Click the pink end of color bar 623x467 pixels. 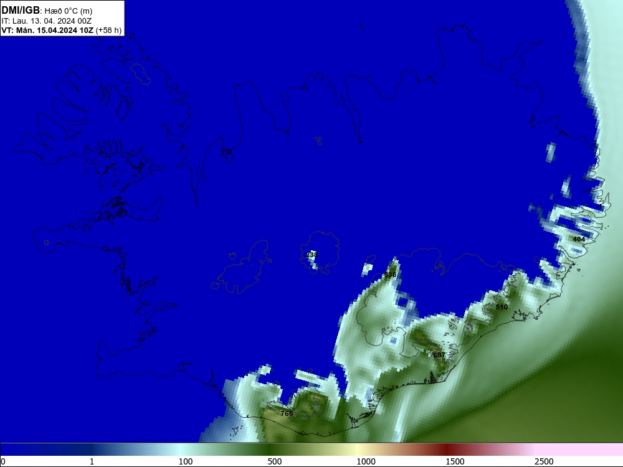tap(580, 450)
